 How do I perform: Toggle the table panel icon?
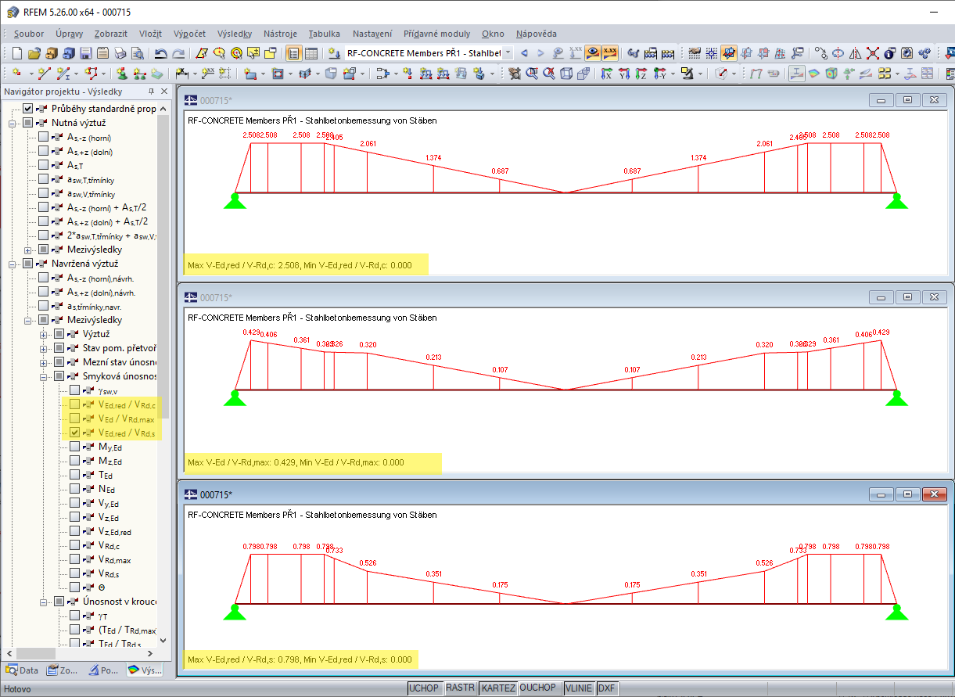click(x=311, y=53)
